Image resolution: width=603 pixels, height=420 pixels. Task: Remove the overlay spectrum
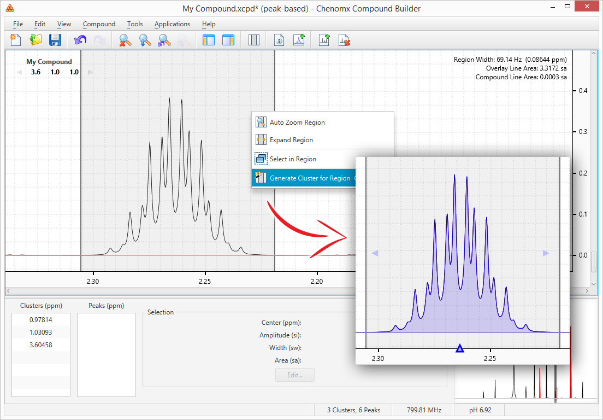[344, 40]
